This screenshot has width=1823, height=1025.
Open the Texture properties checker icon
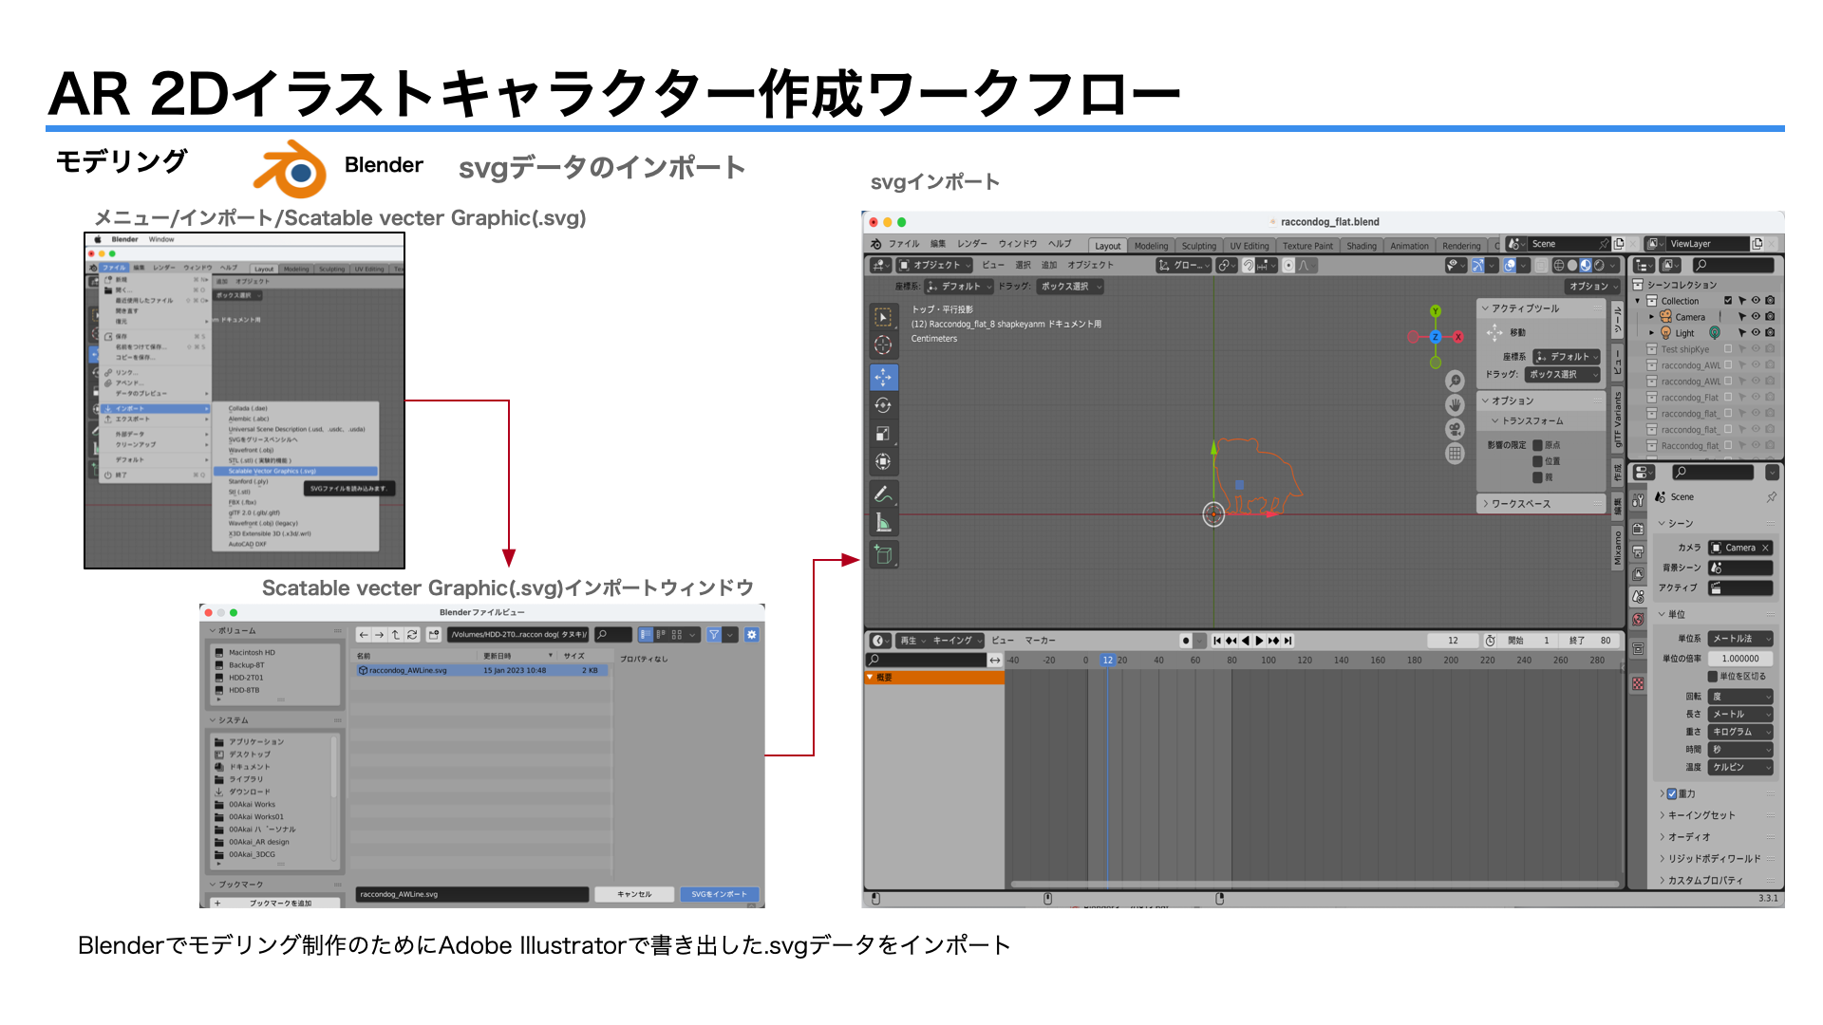[x=1639, y=683]
